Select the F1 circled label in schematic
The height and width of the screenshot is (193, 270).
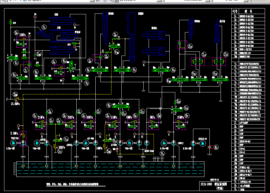tap(44, 27)
